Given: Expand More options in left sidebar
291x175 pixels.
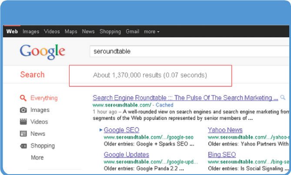Looking at the screenshot, I should point(37,158).
